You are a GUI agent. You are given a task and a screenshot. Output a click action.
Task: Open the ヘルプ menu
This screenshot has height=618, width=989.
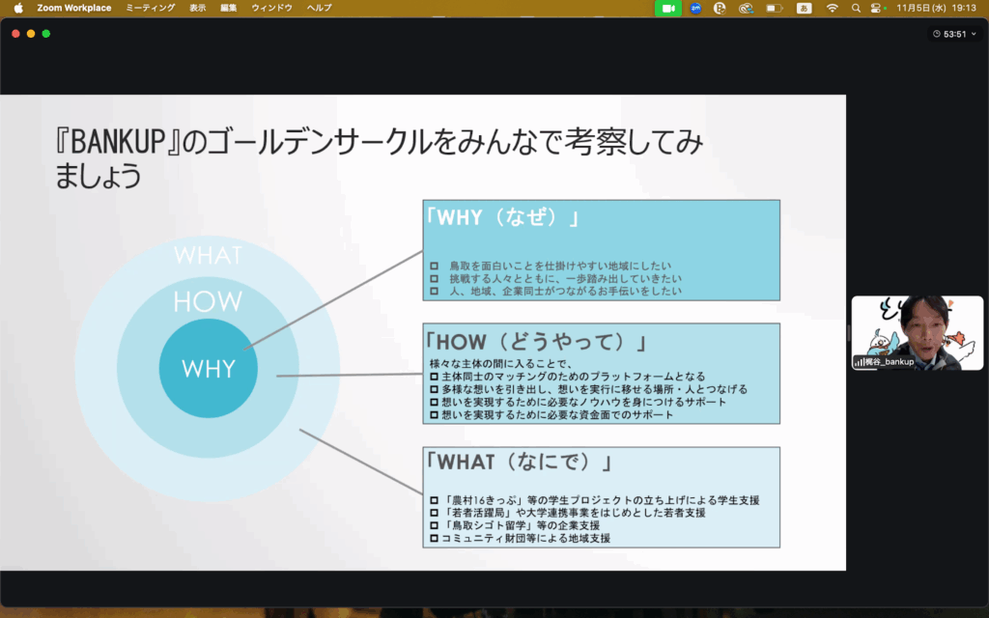(319, 8)
